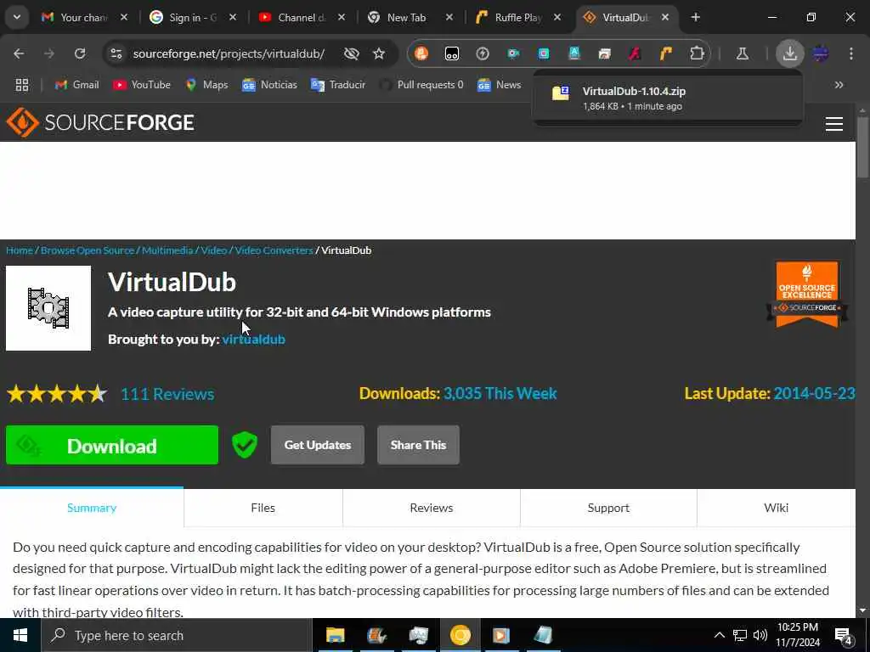The width and height of the screenshot is (870, 652).
Task: Bookmark this page with the star
Action: [x=379, y=53]
